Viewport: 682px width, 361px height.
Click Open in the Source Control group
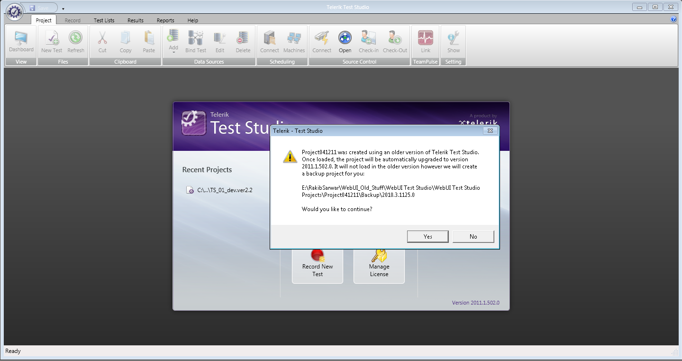[x=345, y=42]
